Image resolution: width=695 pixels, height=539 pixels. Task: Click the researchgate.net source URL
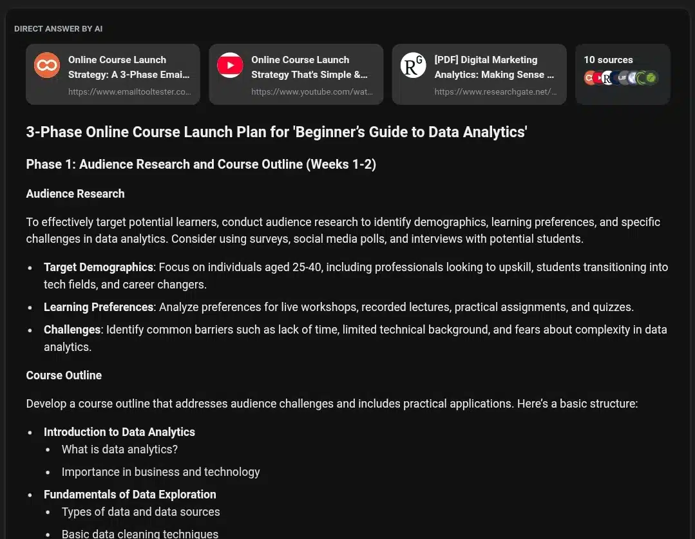[x=495, y=92]
